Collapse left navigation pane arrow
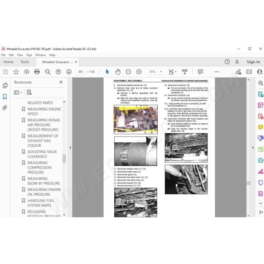Screen dimensions: 264x264 [70, 148]
